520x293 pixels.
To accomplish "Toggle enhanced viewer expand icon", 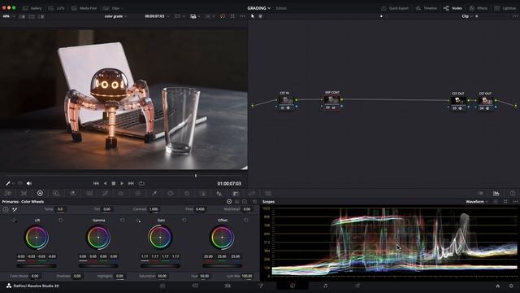I will point(232,16).
